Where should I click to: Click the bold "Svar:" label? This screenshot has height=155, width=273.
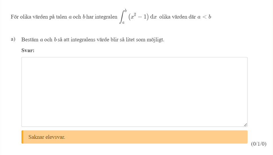[x=28, y=50]
